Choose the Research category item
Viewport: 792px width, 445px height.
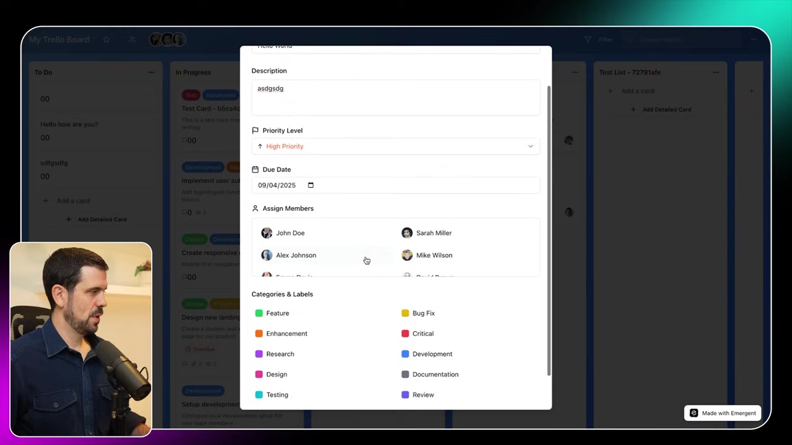click(280, 354)
